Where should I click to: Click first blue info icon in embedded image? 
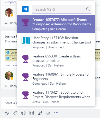click(8, 52)
